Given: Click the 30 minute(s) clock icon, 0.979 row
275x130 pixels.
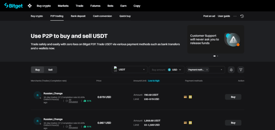Looking at the screenshot, I should click(x=67, y=101).
